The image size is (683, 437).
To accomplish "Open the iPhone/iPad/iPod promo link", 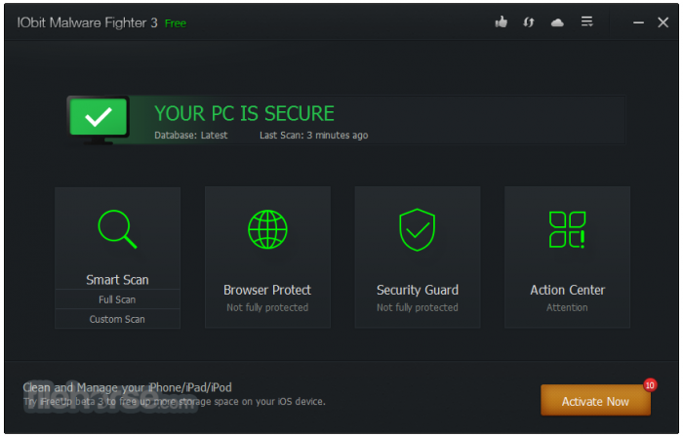I will tap(128, 387).
